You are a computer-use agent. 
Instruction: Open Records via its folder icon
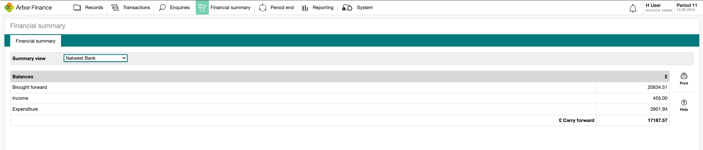click(x=77, y=8)
